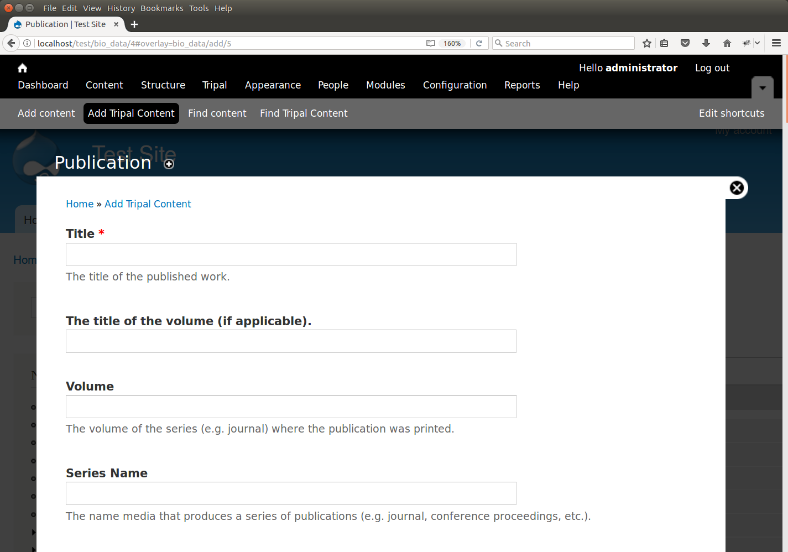The image size is (788, 552).
Task: Click the add-shortcut plus icon beside Publication
Action: tap(169, 164)
